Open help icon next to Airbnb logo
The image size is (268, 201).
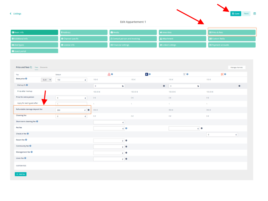[x=112, y=74]
